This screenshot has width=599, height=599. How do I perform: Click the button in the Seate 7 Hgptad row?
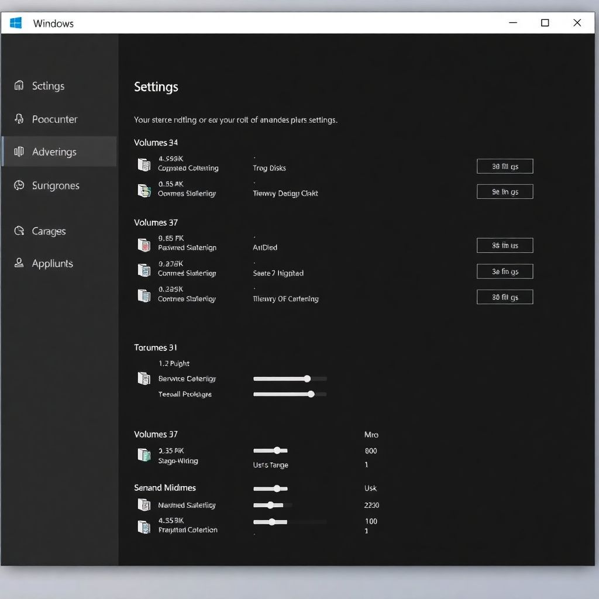click(504, 271)
